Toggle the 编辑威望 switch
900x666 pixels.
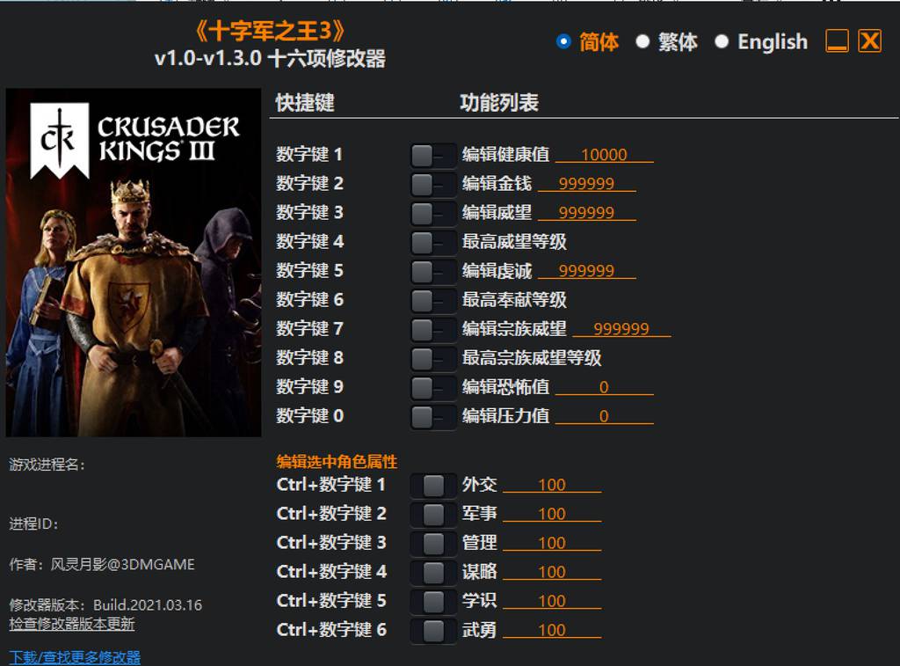tap(432, 213)
